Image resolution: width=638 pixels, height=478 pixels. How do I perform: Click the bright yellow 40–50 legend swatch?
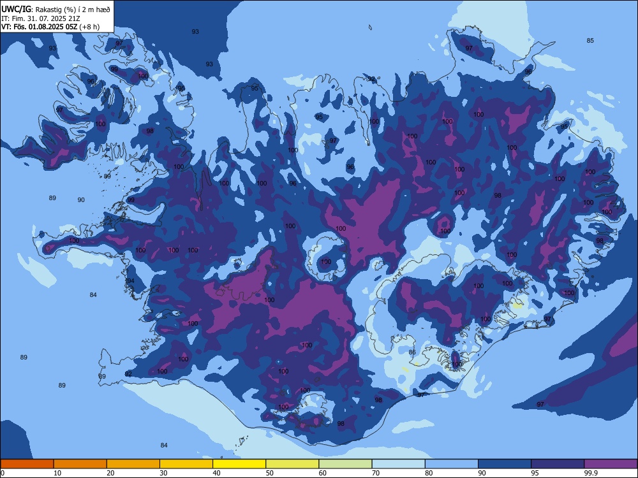[x=239, y=464]
